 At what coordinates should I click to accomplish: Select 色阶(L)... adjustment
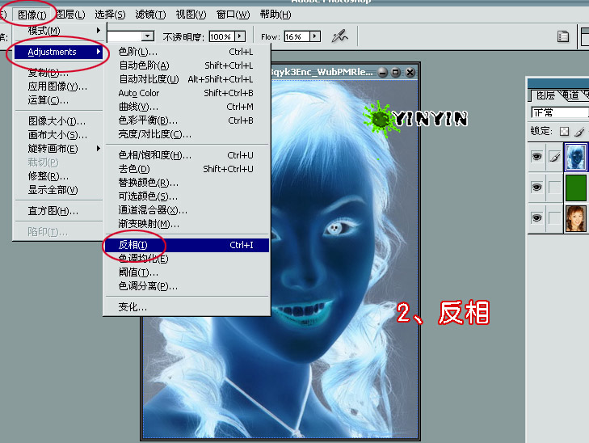(187, 52)
